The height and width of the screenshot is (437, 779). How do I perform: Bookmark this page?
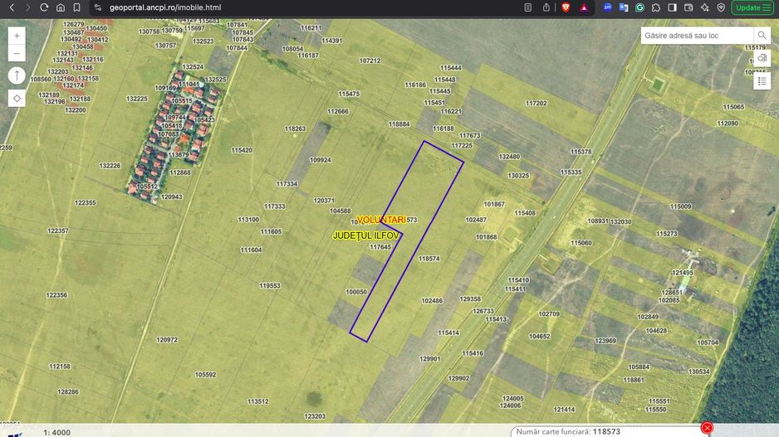click(x=76, y=7)
